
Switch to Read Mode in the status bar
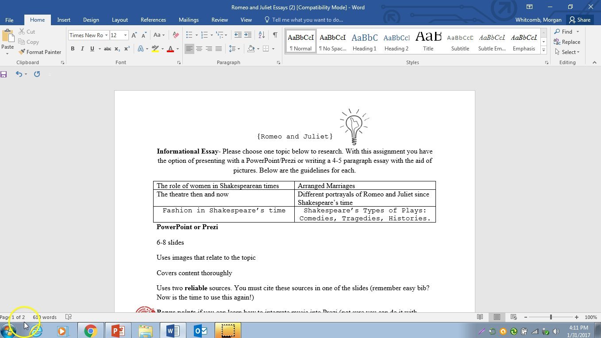pyautogui.click(x=480, y=317)
